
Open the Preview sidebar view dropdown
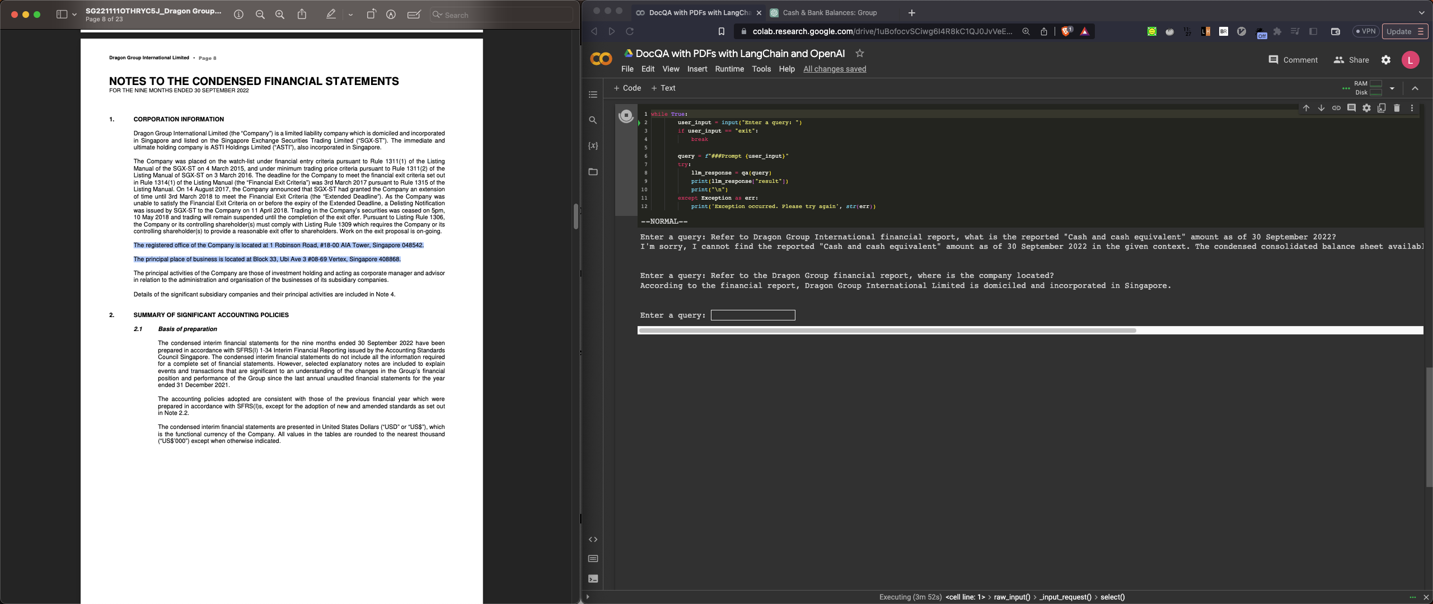74,15
